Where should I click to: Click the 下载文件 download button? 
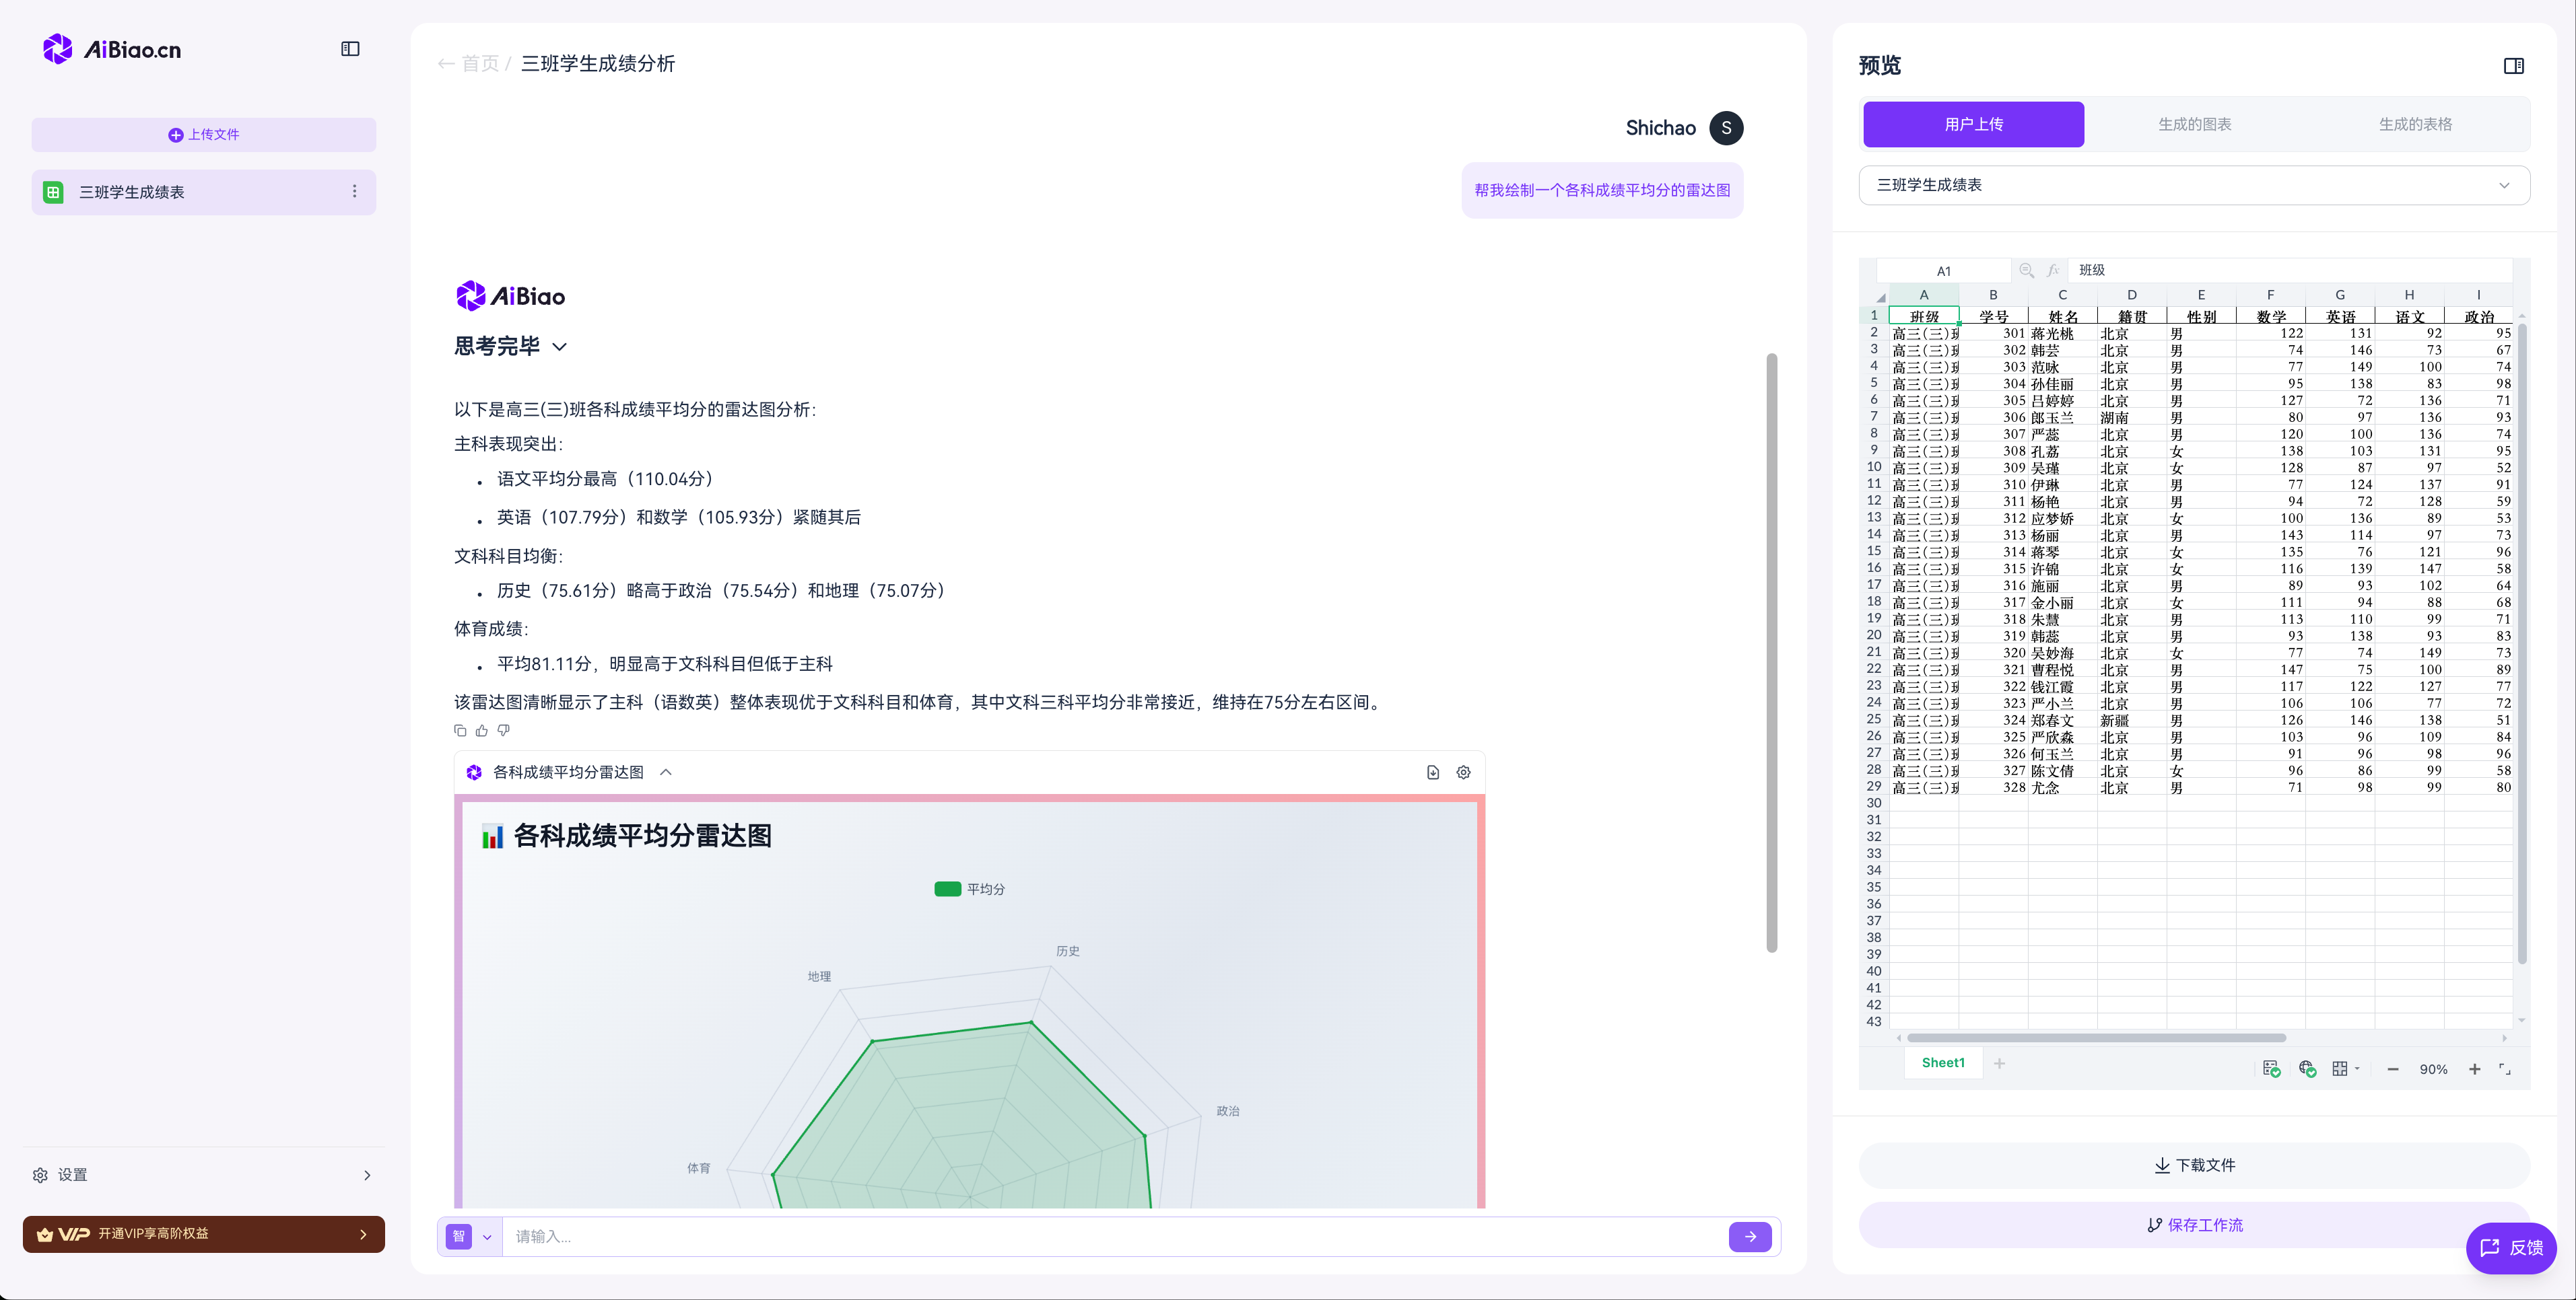point(2194,1165)
